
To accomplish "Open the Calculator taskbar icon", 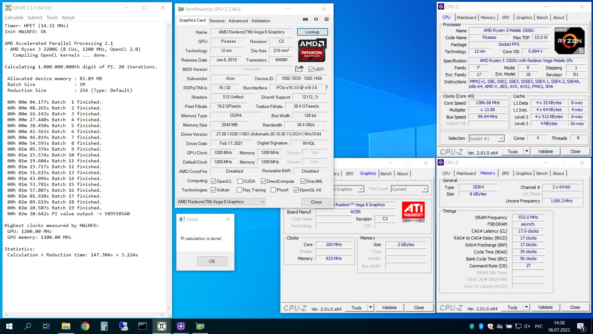I will pyautogui.click(x=104, y=326).
